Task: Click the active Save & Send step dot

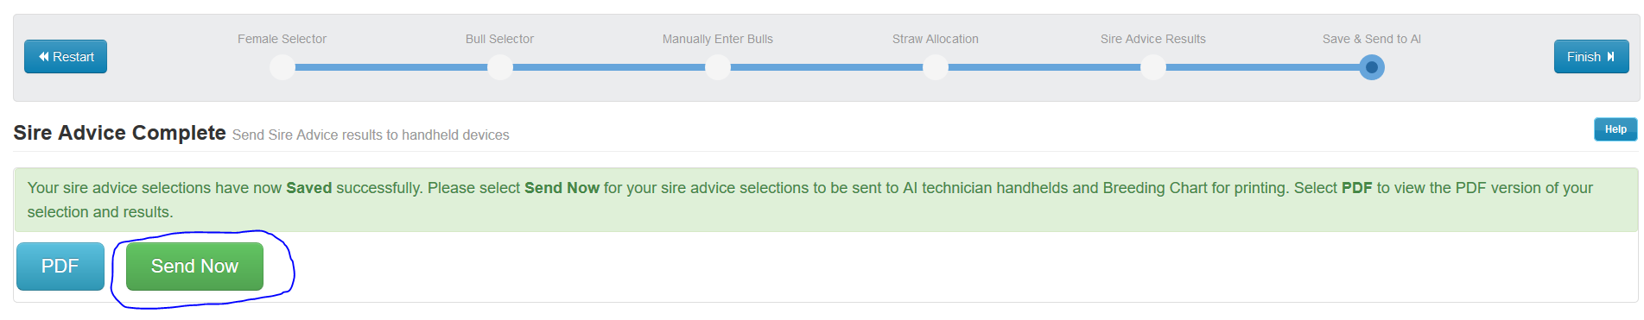Action: (x=1372, y=67)
